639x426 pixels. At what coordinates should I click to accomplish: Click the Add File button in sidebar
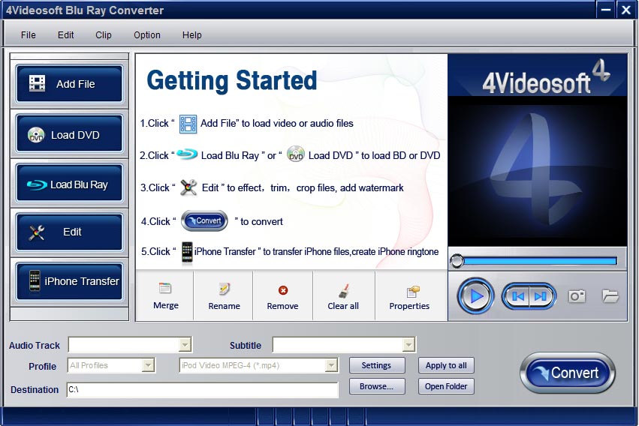[69, 84]
